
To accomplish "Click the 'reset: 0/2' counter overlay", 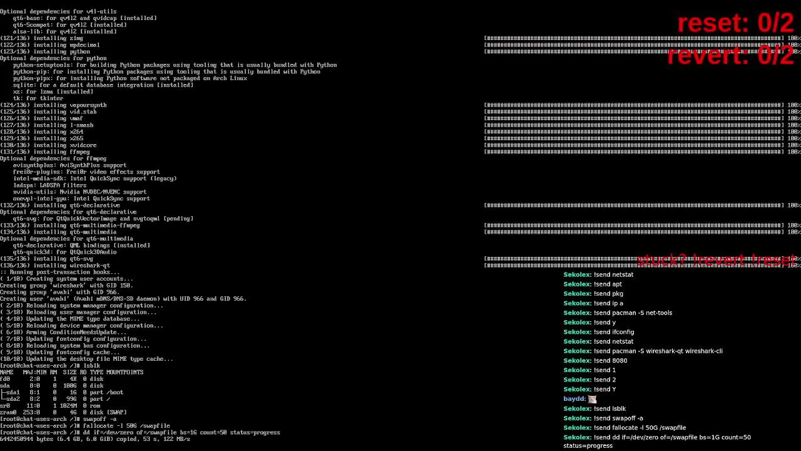I will pyautogui.click(x=735, y=24).
